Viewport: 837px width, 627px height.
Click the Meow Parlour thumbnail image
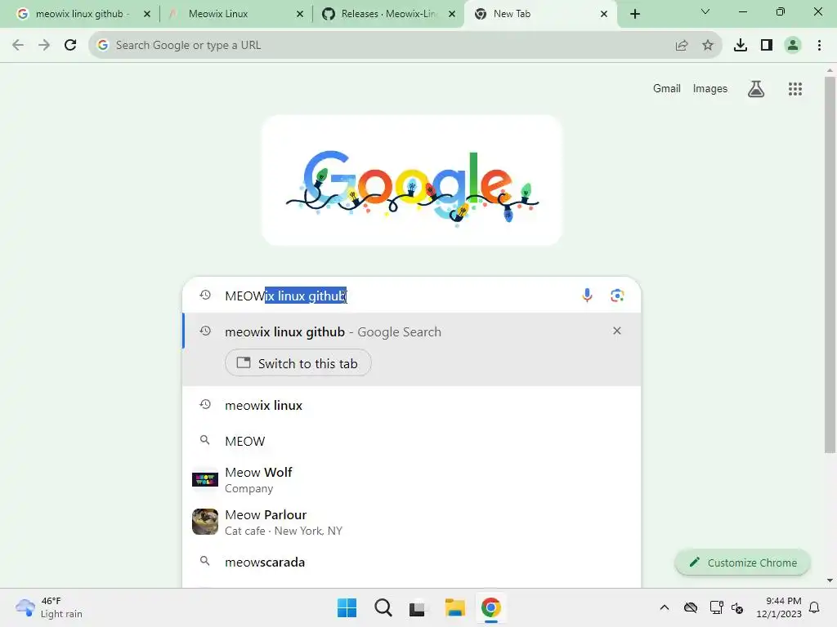click(x=205, y=522)
